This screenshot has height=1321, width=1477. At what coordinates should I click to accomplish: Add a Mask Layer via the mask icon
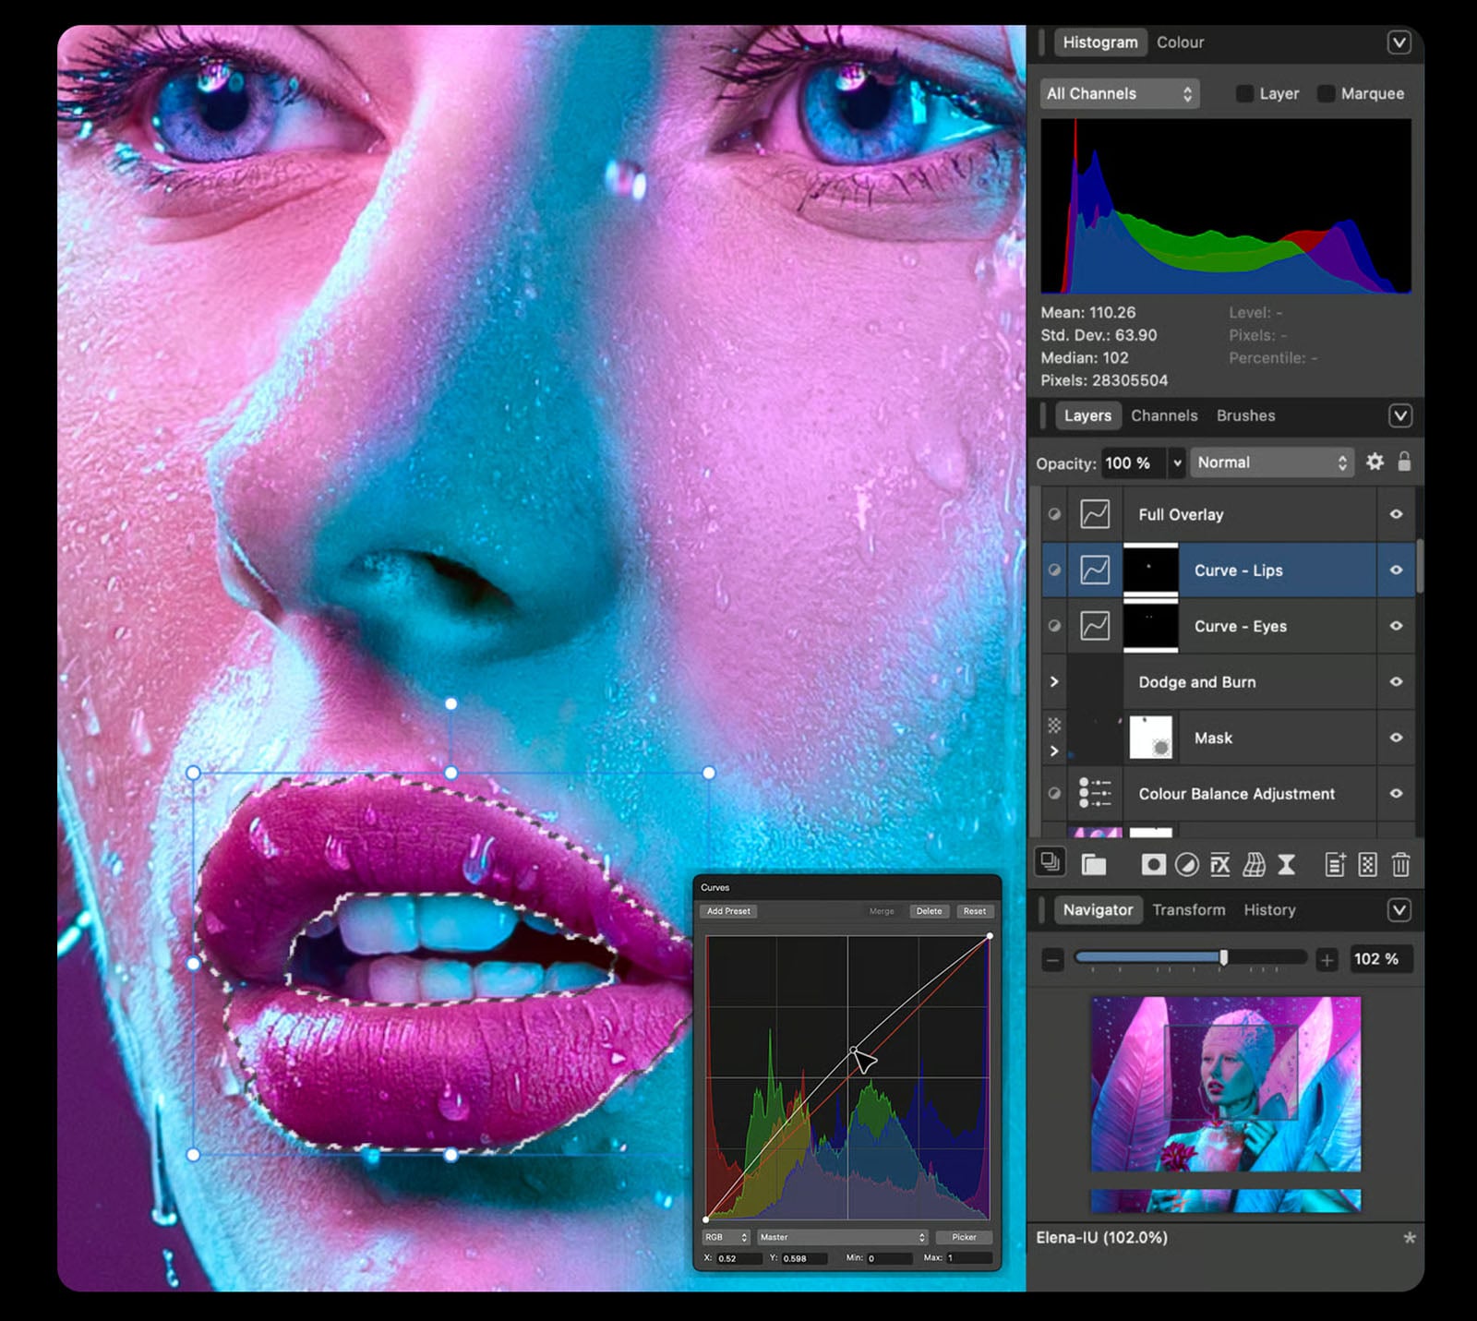[1153, 865]
